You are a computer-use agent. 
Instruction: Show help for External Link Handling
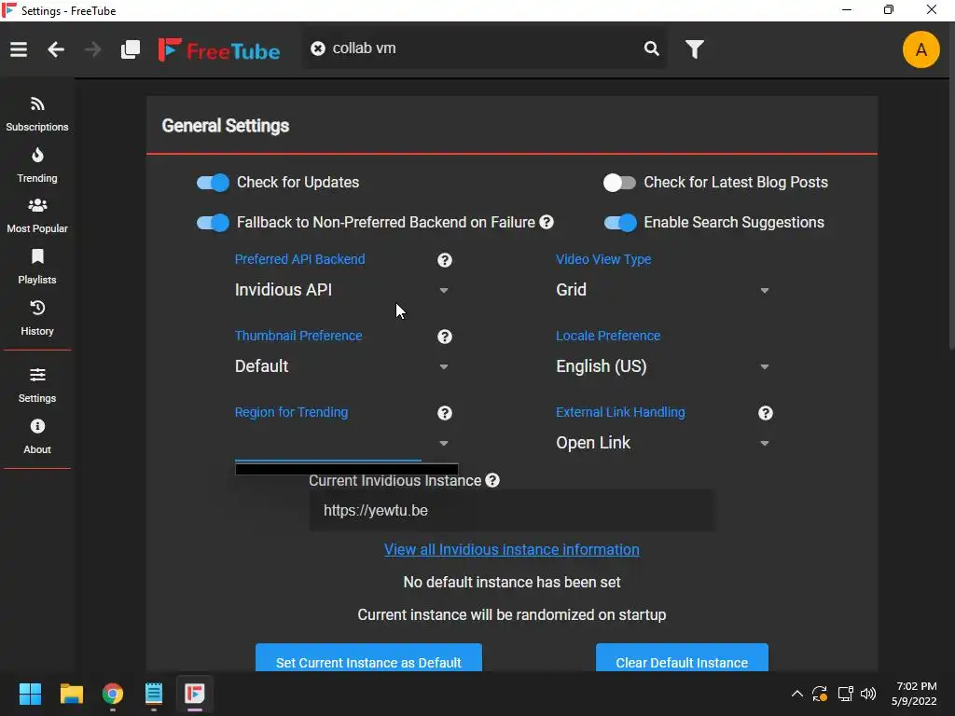pyautogui.click(x=766, y=413)
